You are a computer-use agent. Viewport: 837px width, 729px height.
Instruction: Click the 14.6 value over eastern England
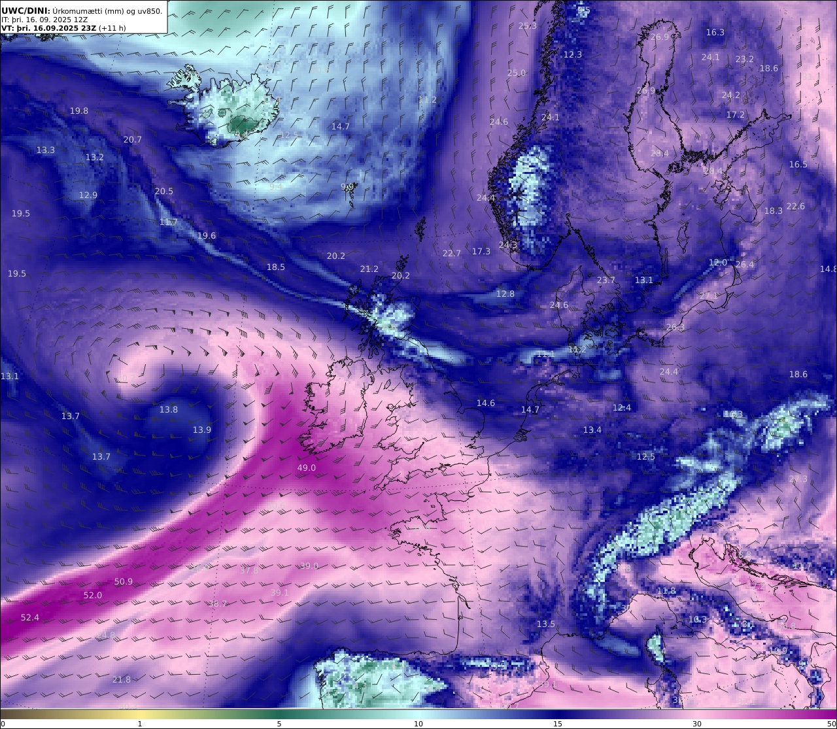[486, 403]
